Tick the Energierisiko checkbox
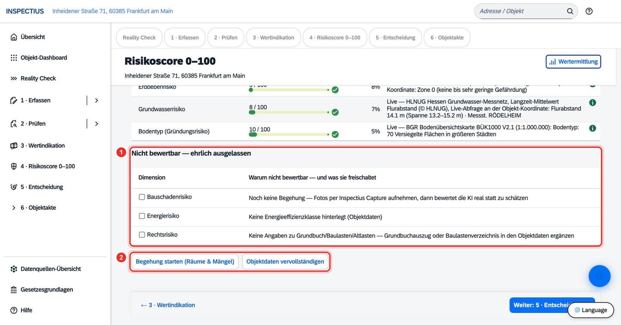Image resolution: width=621 pixels, height=325 pixels. 141,216
